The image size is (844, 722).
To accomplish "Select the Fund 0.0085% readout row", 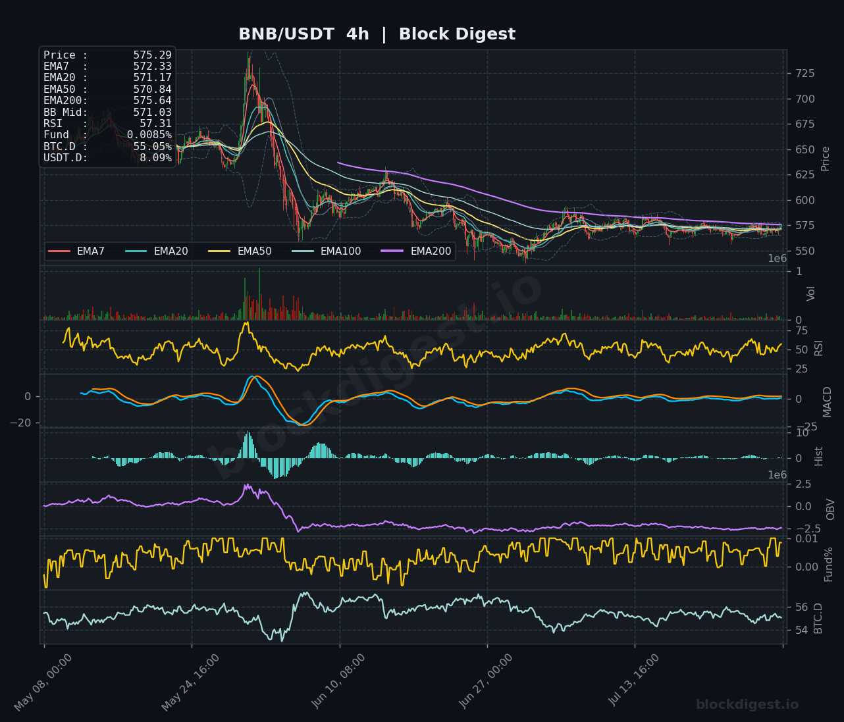I will pos(107,135).
